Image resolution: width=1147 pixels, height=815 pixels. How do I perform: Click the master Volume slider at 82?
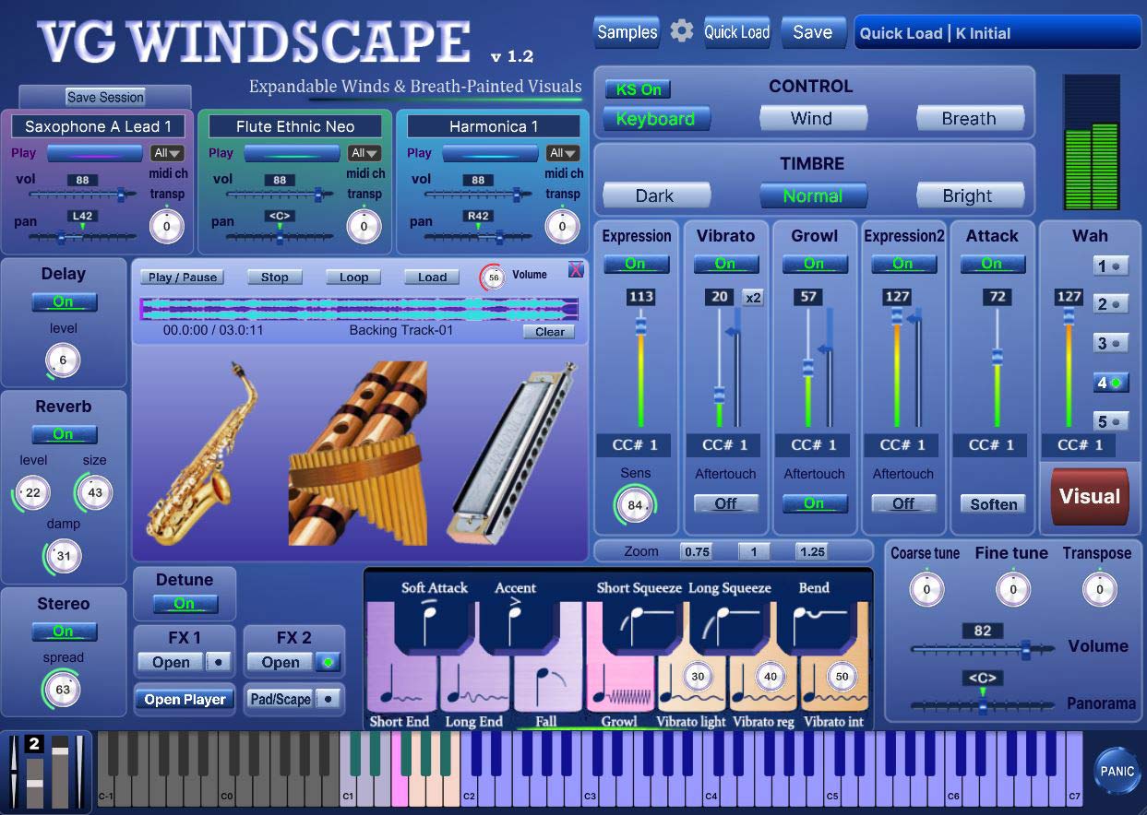pyautogui.click(x=983, y=649)
